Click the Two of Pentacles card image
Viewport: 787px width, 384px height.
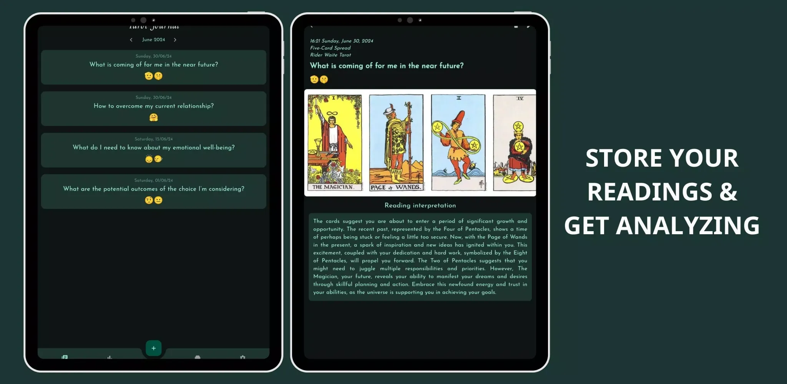(458, 143)
